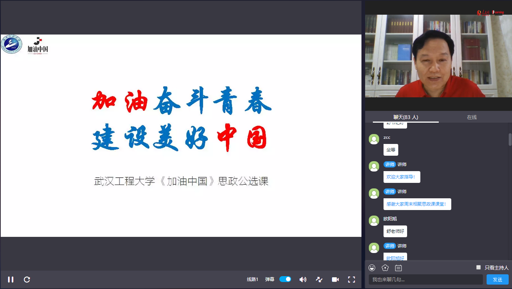Screen dimensions: 512x289
Task: Pause the live stream playback
Action: coord(11,279)
